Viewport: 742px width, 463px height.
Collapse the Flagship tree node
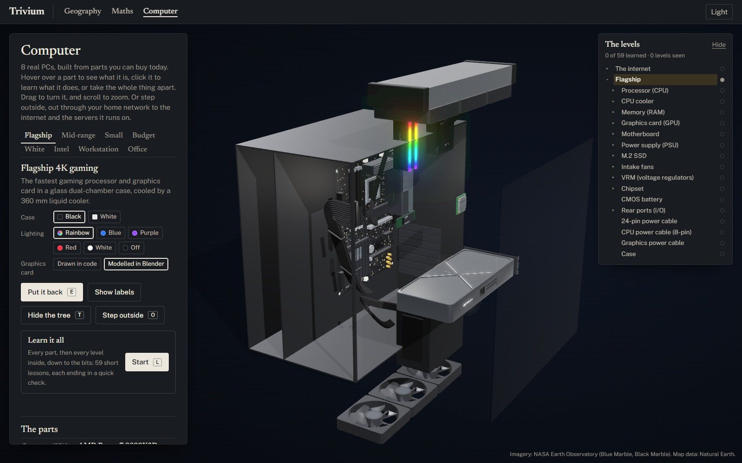click(x=607, y=80)
